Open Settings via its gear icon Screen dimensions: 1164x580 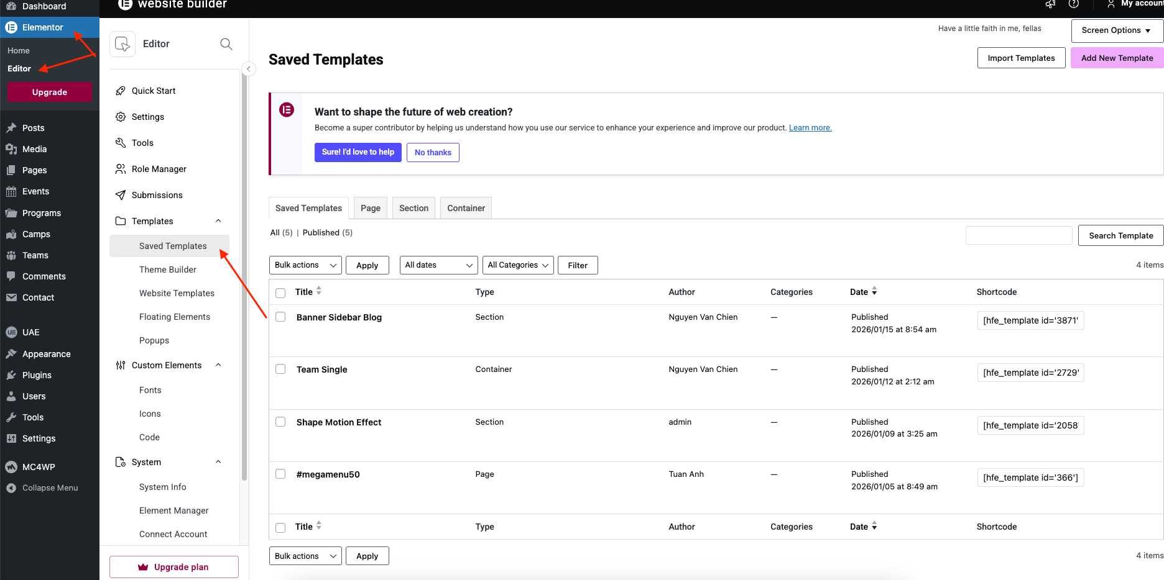121,117
